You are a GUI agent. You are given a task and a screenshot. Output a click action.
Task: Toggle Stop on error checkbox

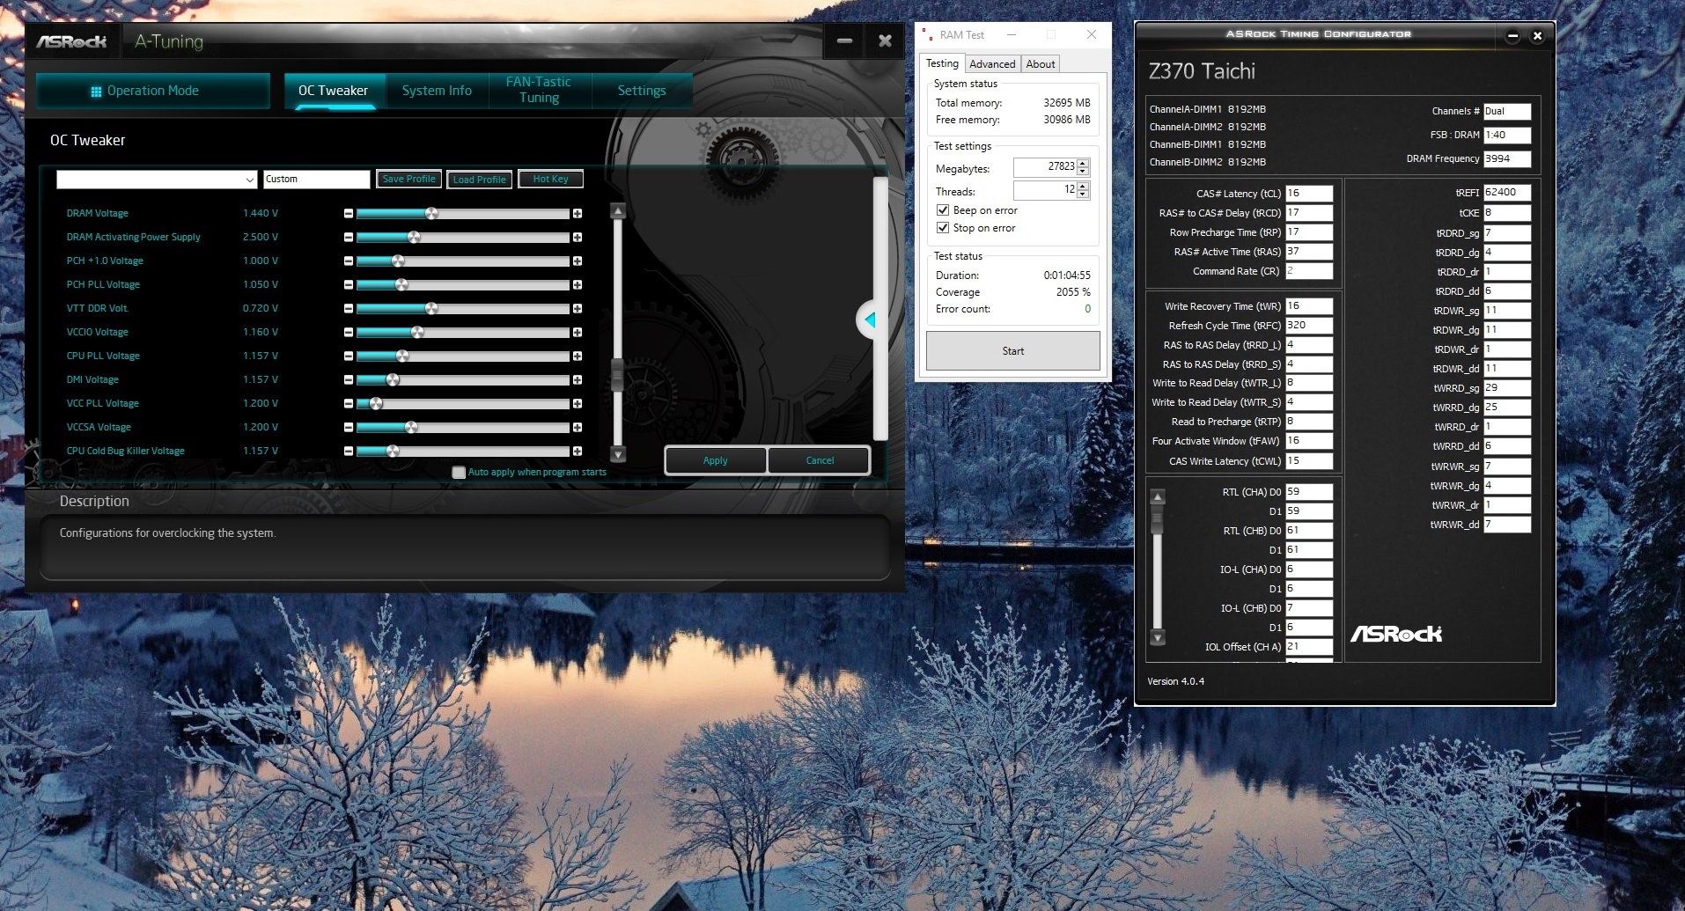(x=943, y=228)
